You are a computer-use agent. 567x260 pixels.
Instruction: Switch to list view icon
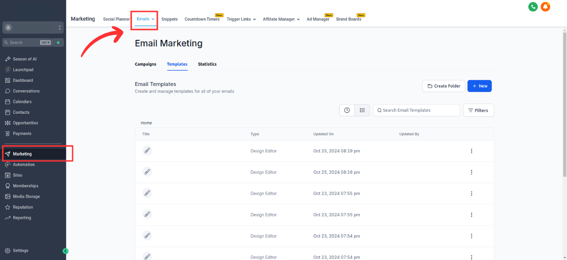pos(362,110)
